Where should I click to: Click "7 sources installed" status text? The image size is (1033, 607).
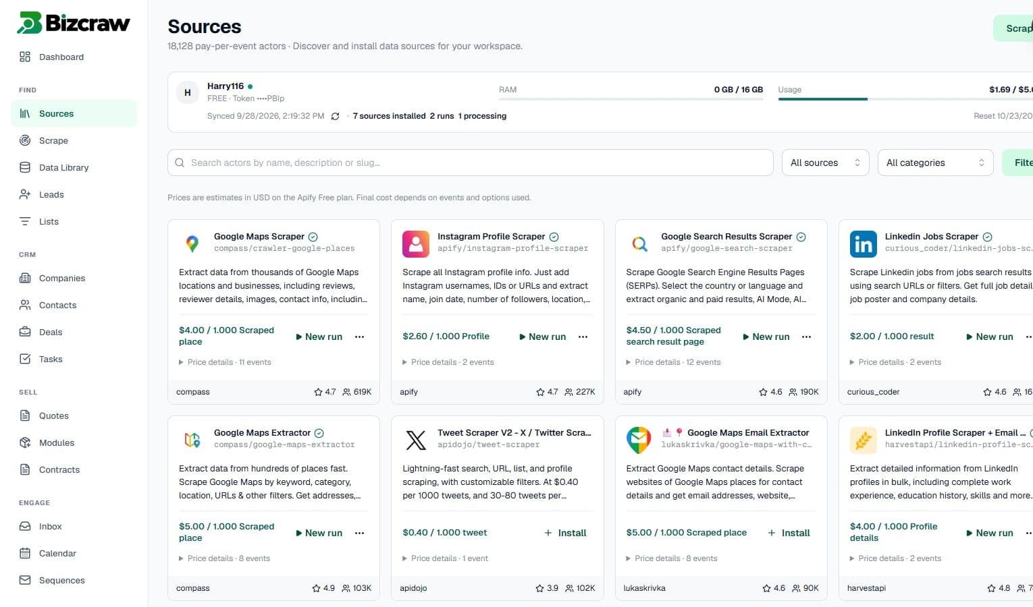[390, 116]
